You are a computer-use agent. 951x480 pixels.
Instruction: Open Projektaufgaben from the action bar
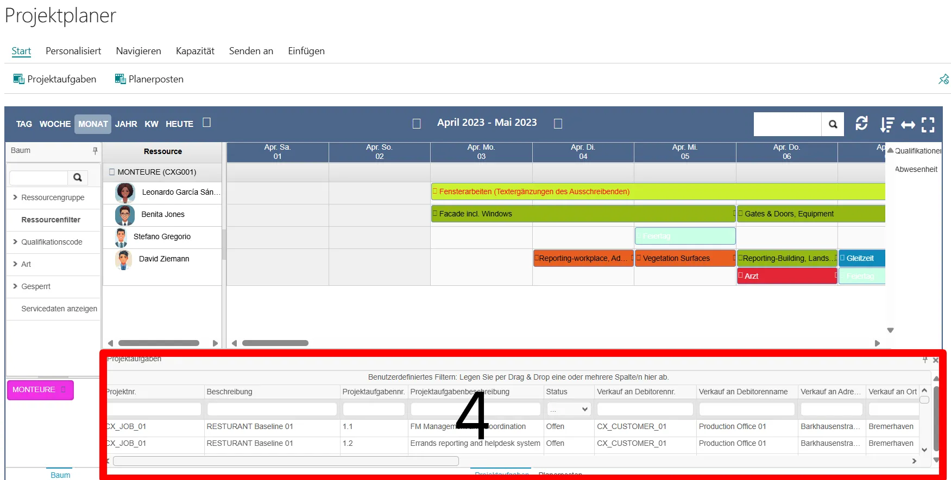(55, 79)
